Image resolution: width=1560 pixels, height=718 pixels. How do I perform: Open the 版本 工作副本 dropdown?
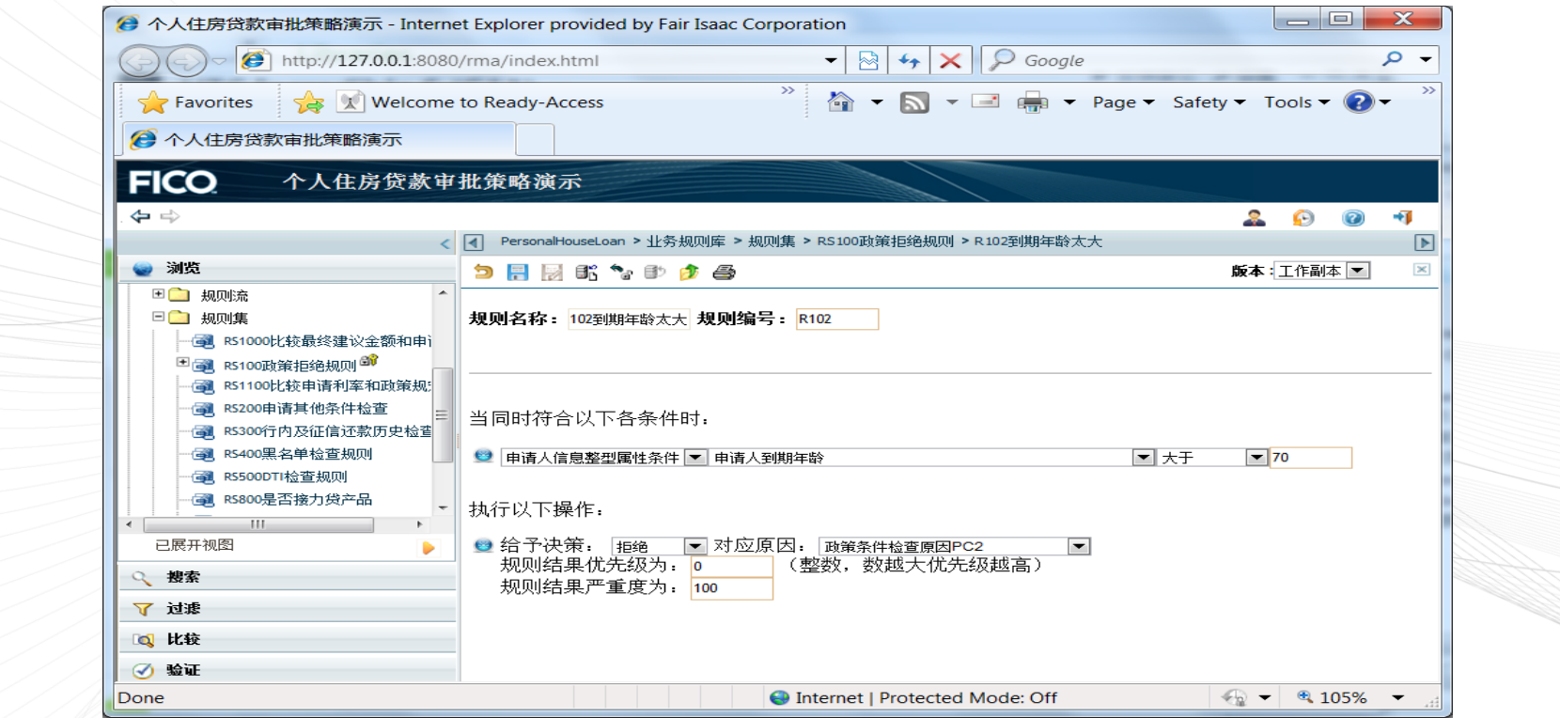point(1358,271)
